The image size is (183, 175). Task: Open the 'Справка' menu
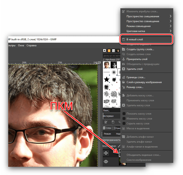pos(31,45)
